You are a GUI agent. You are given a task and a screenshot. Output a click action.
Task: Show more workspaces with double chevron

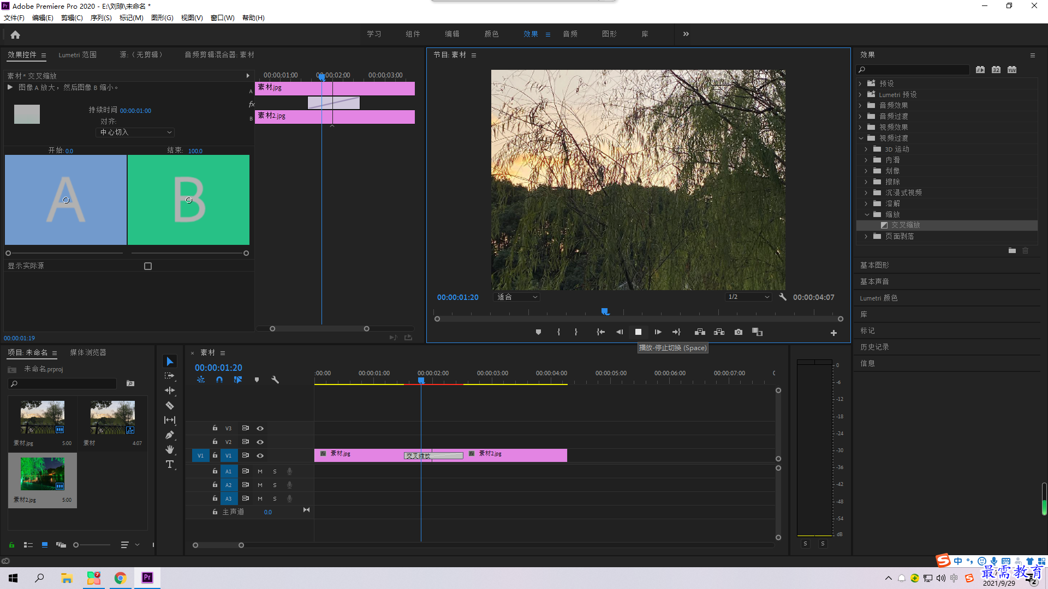(x=686, y=34)
